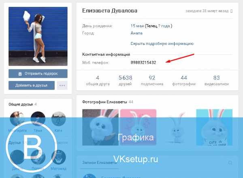Open Катя's friend avatar
The height and width of the screenshot is (178, 243).
pyautogui.click(x=59, y=119)
